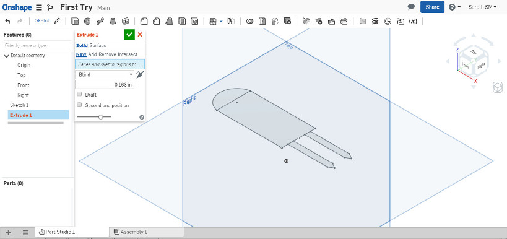Select Remove result operation
The width and height of the screenshot is (507, 239).
107,54
